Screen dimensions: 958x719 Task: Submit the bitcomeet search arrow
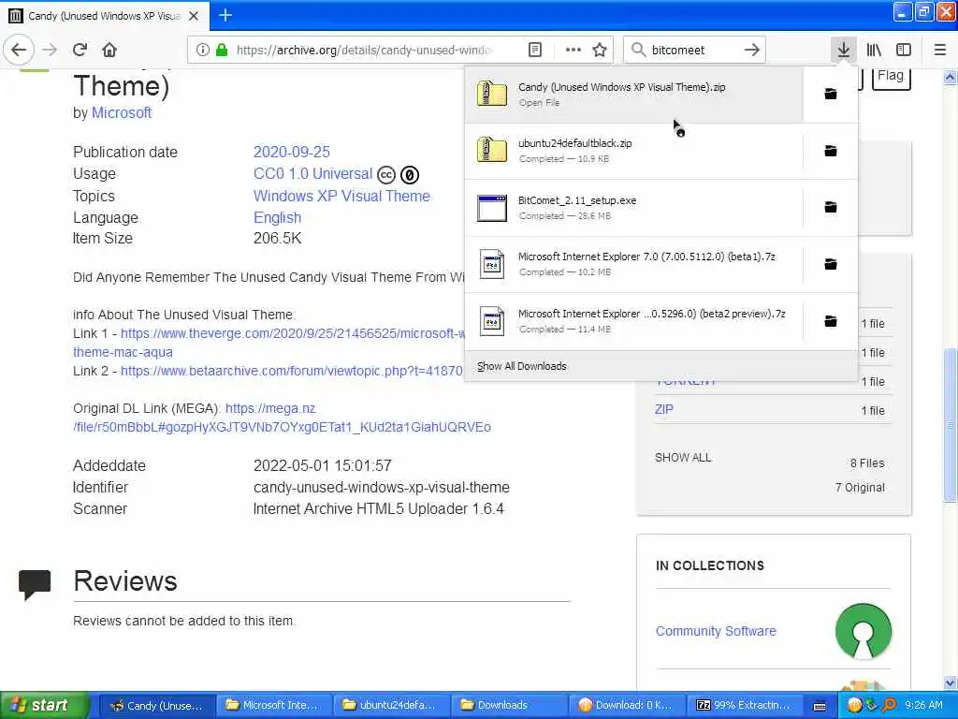pyautogui.click(x=751, y=50)
